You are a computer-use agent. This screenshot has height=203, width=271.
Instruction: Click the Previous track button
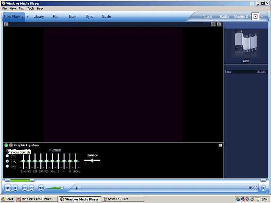click(25, 188)
